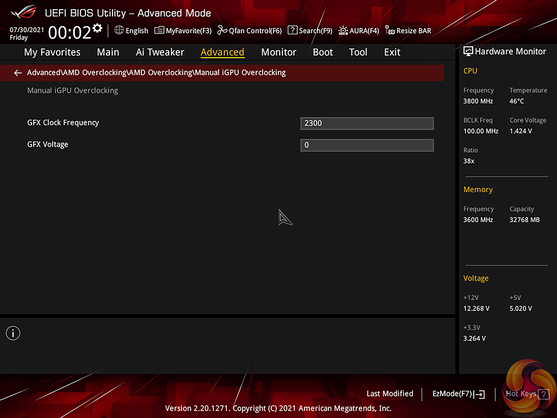Switch to EzMode(F7)
This screenshot has width=557, height=418.
point(458,394)
